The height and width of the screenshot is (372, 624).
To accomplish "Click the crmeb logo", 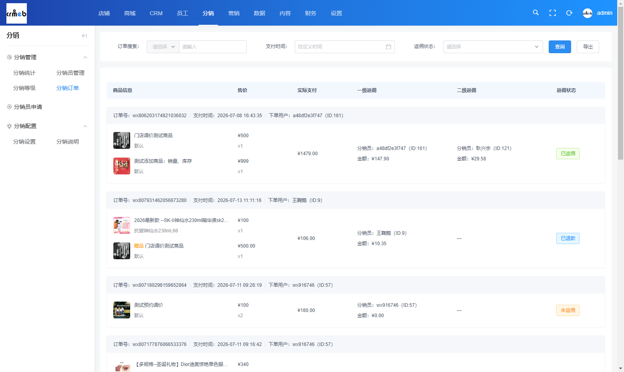I will 16,13.
